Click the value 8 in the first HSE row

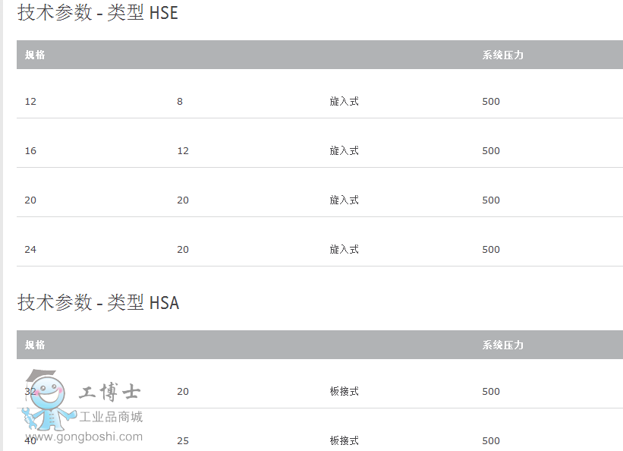(180, 102)
